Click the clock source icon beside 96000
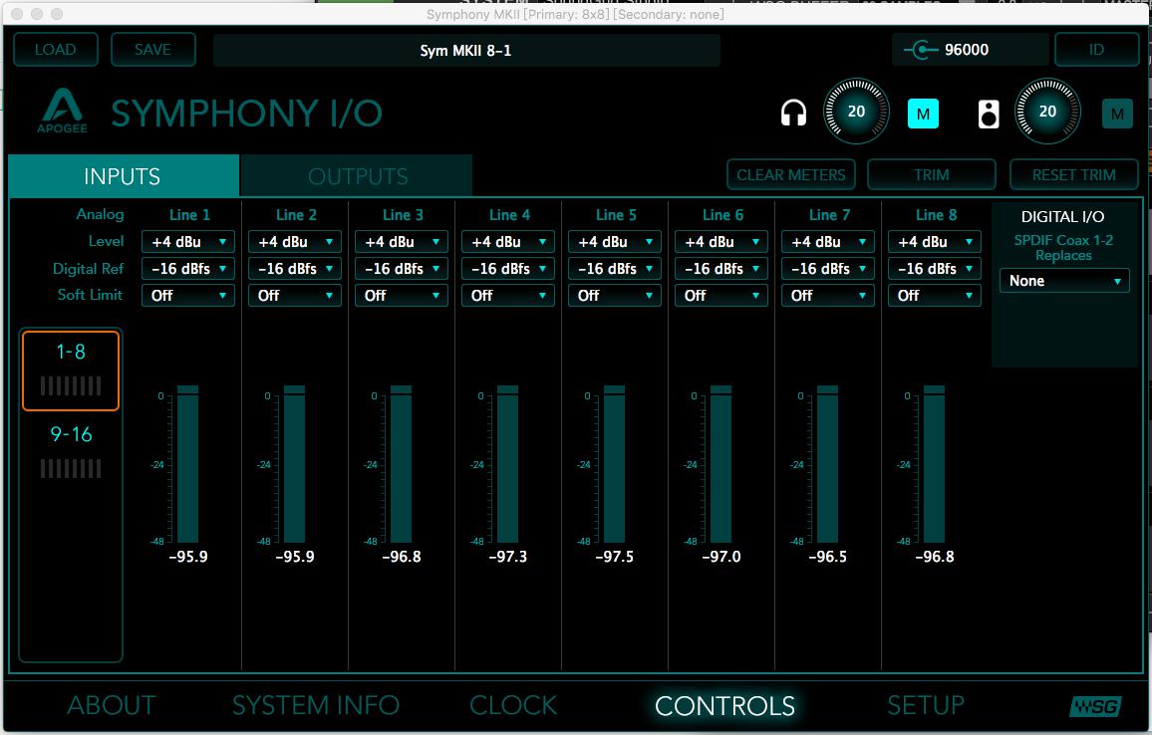The width and height of the screenshot is (1152, 735). click(x=922, y=50)
